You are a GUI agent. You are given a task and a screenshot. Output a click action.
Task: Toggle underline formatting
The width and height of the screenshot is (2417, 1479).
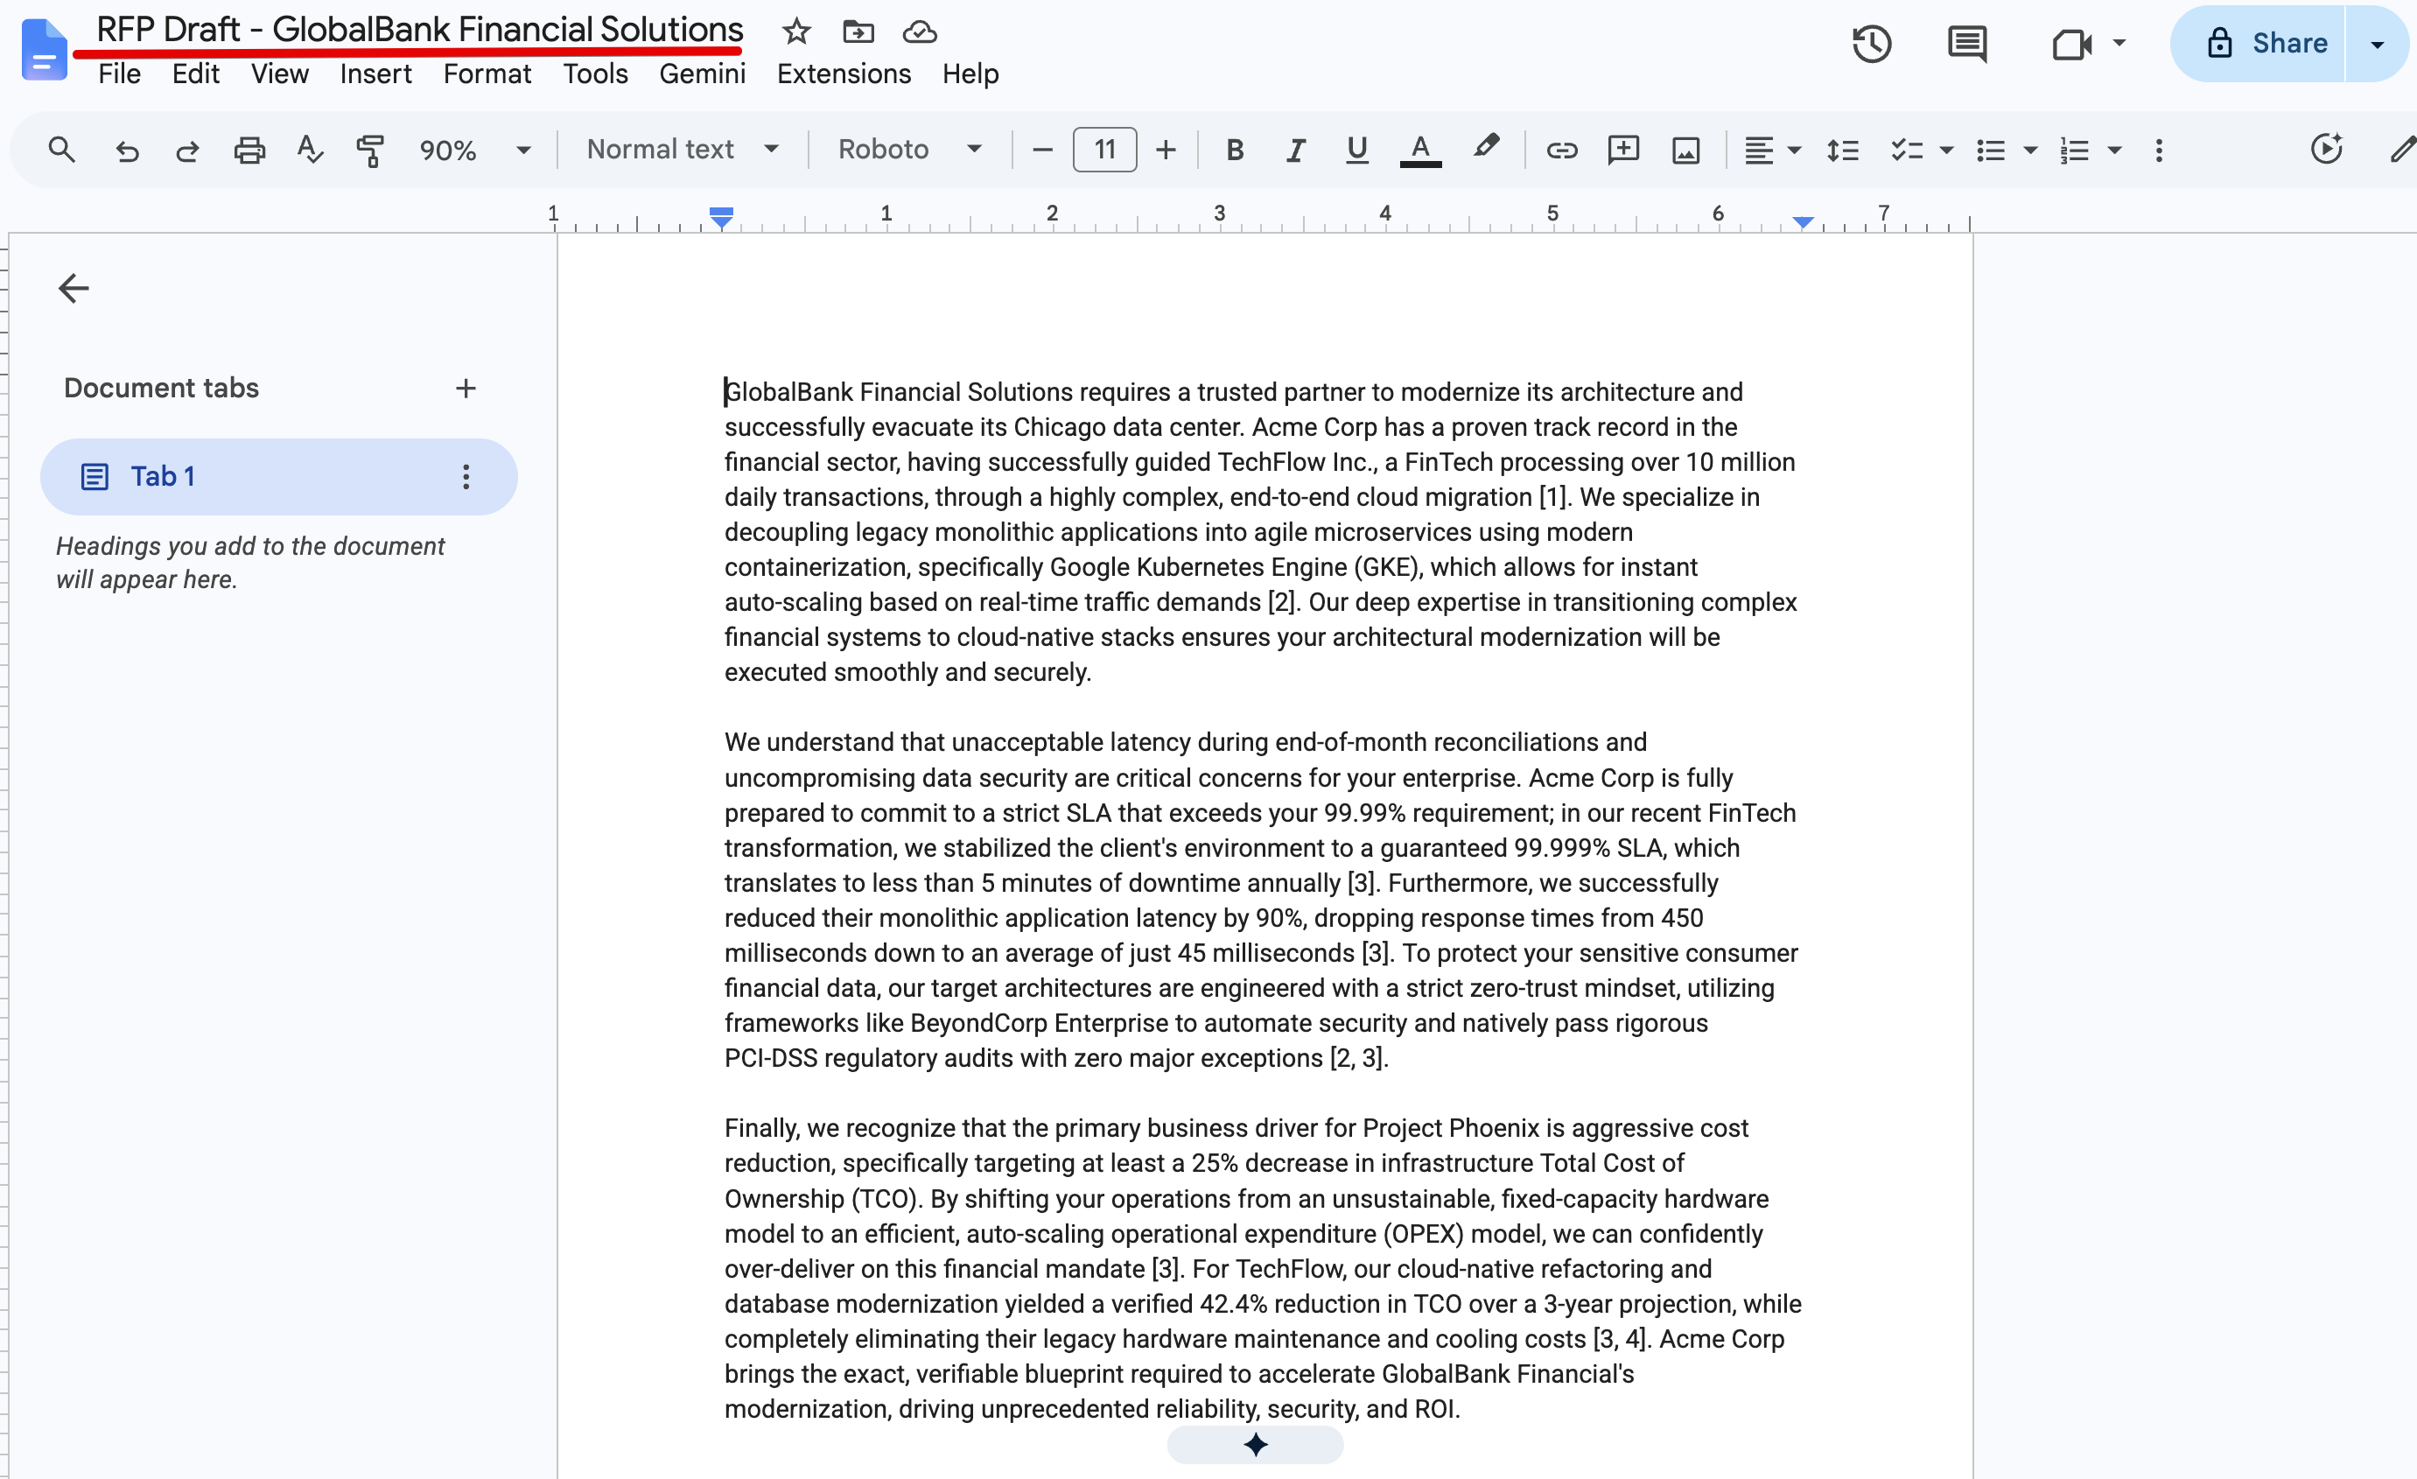click(x=1356, y=150)
